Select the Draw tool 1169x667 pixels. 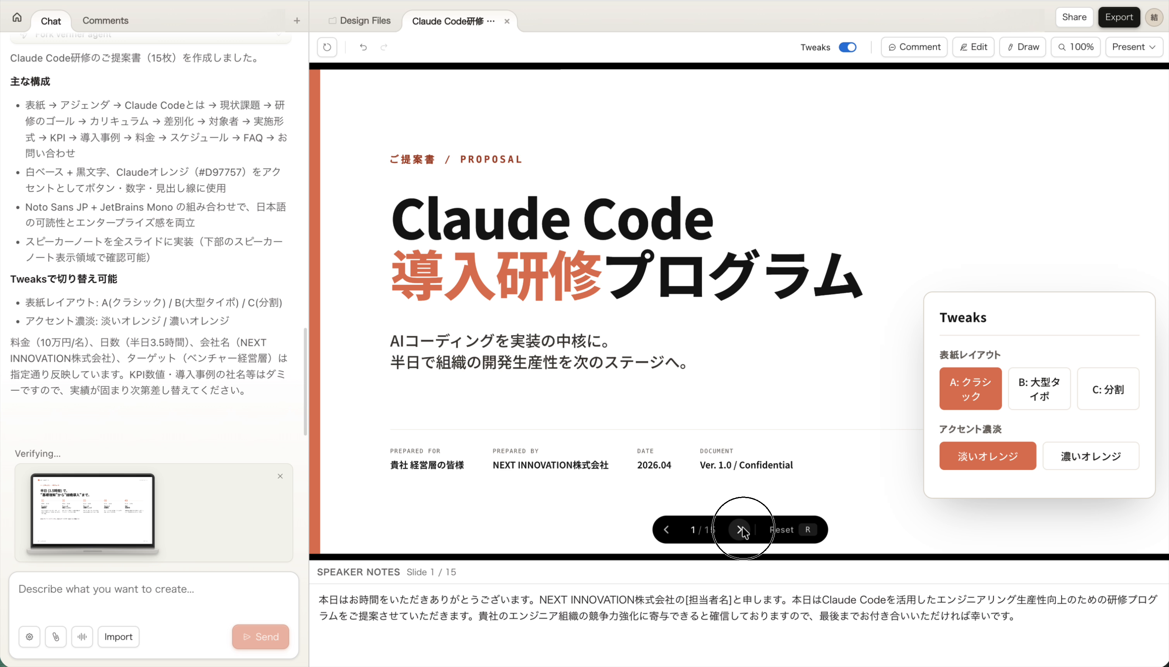pos(1023,47)
